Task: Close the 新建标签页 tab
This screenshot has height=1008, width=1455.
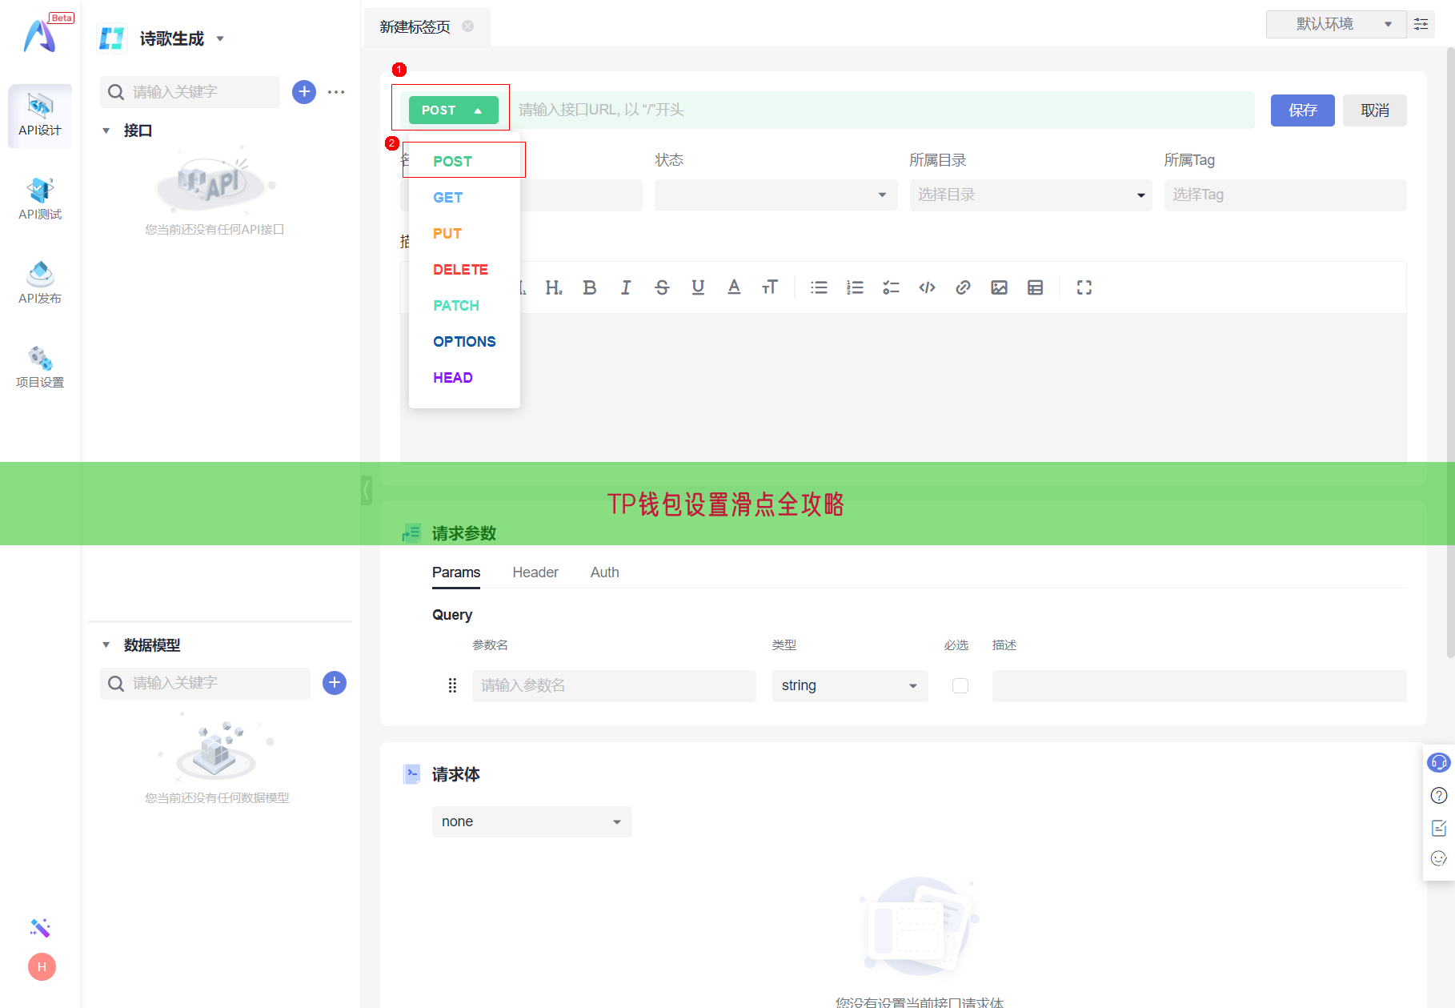Action: pos(468,26)
